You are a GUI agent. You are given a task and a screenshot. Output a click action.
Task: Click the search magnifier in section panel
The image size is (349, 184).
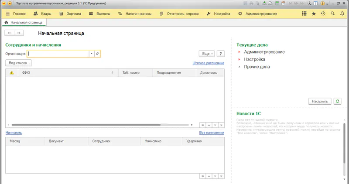[x=333, y=14]
